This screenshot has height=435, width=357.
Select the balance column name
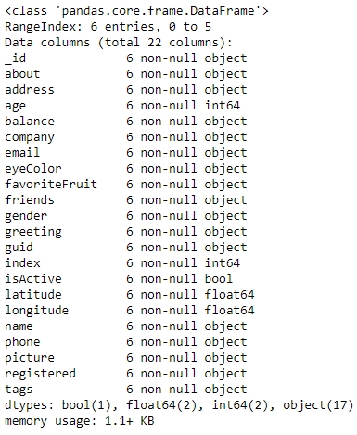click(30, 122)
